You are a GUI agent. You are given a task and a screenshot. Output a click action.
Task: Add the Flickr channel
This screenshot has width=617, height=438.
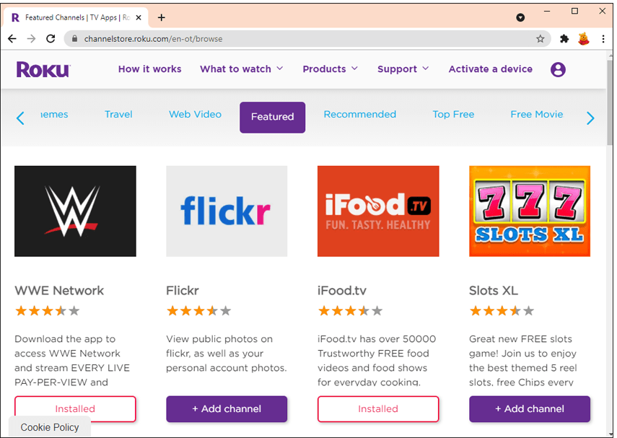[227, 408]
